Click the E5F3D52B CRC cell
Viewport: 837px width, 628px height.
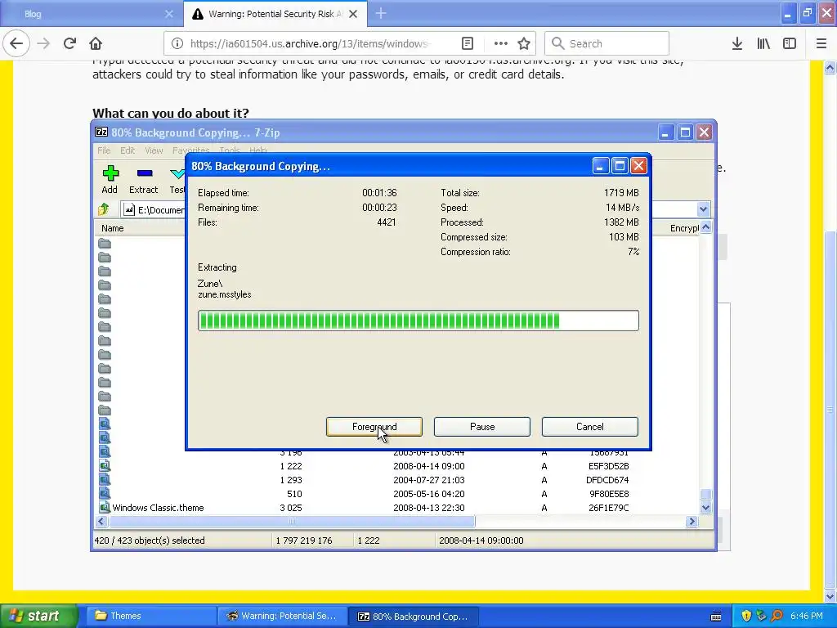(x=608, y=466)
